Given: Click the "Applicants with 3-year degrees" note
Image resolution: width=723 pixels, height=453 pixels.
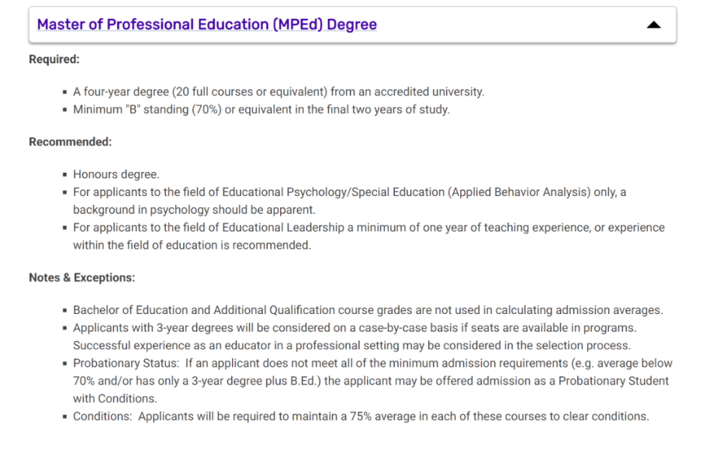Looking at the screenshot, I should click(355, 328).
